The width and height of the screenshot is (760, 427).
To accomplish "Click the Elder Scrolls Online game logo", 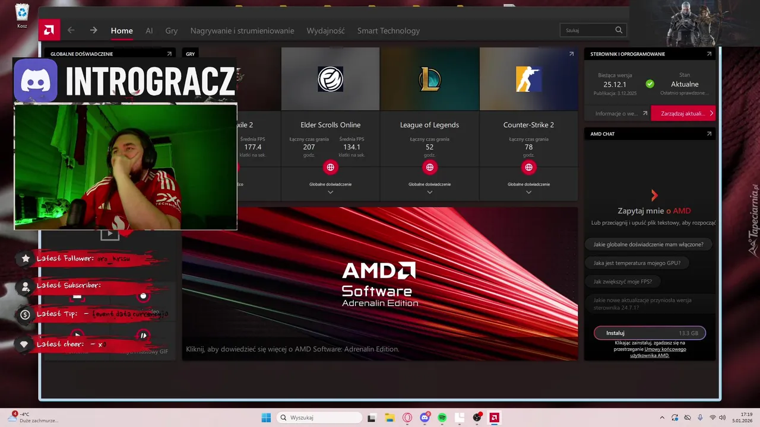I will pos(330,79).
